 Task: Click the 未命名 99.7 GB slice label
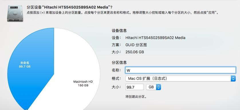click(x=25, y=65)
